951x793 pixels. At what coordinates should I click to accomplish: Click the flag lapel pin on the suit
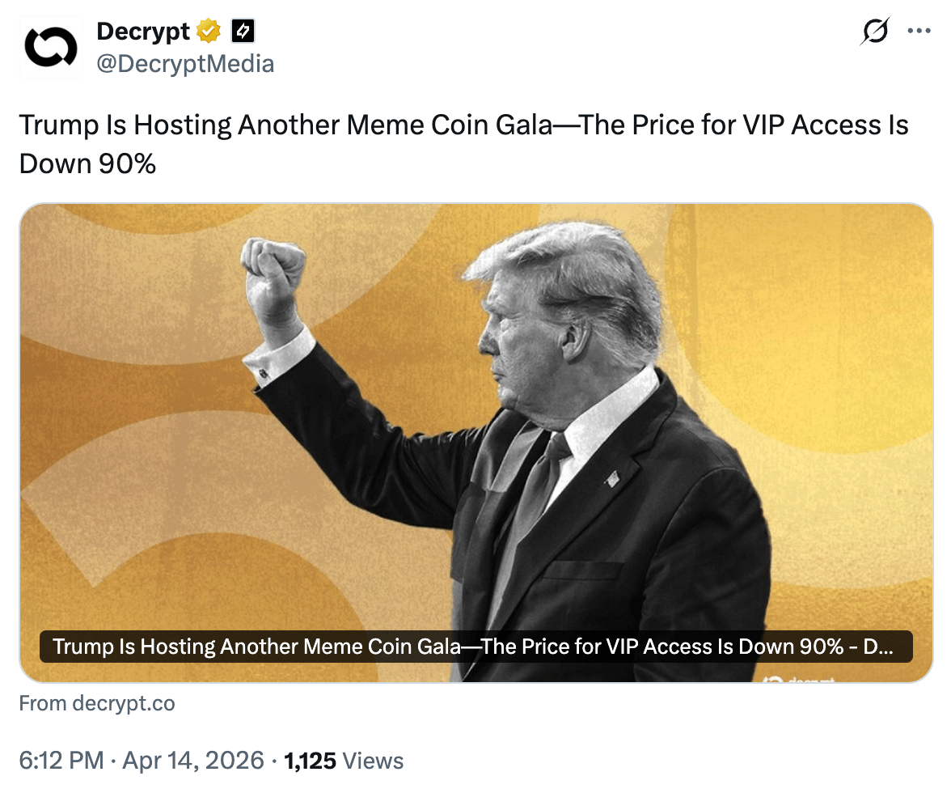612,479
